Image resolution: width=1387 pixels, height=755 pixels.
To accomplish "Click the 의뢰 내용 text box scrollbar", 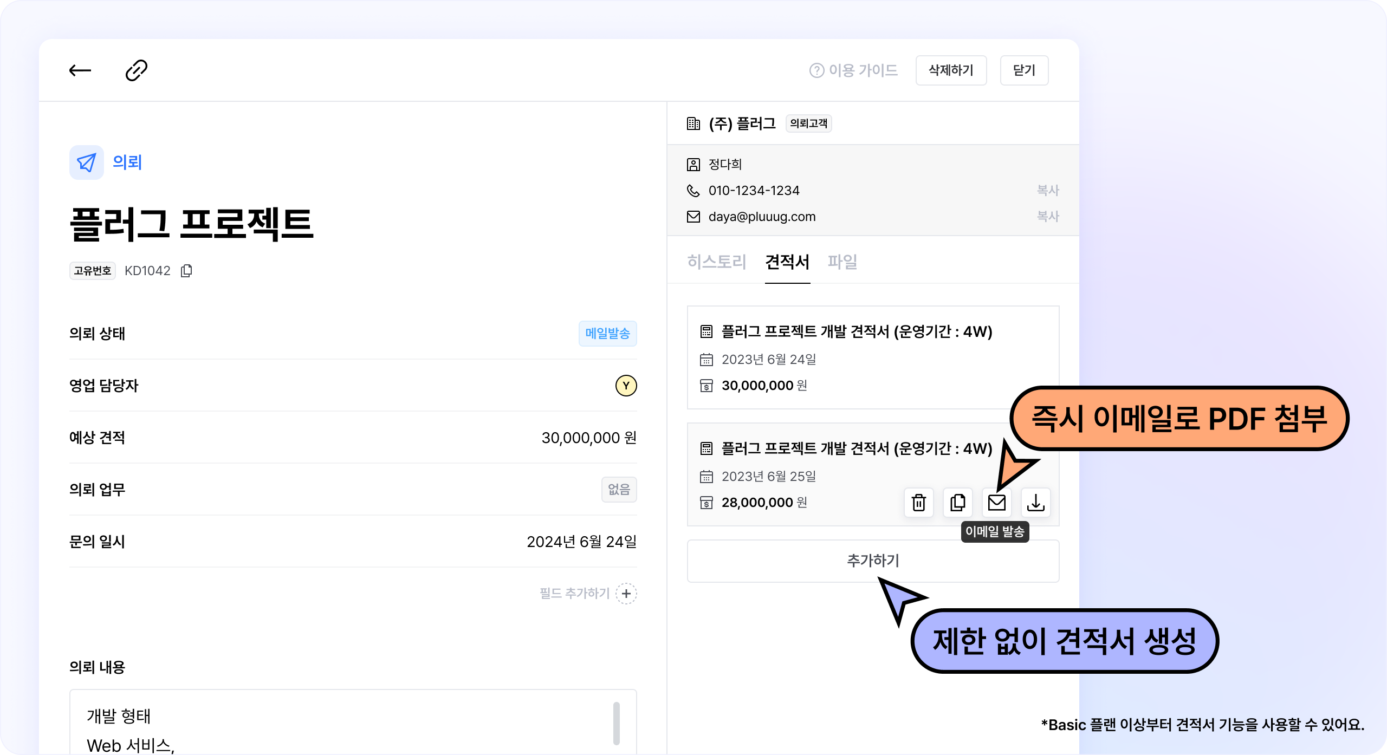I will pos(616,723).
